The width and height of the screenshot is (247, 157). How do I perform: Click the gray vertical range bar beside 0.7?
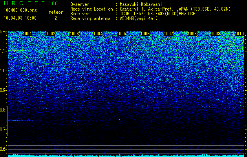[8, 121]
